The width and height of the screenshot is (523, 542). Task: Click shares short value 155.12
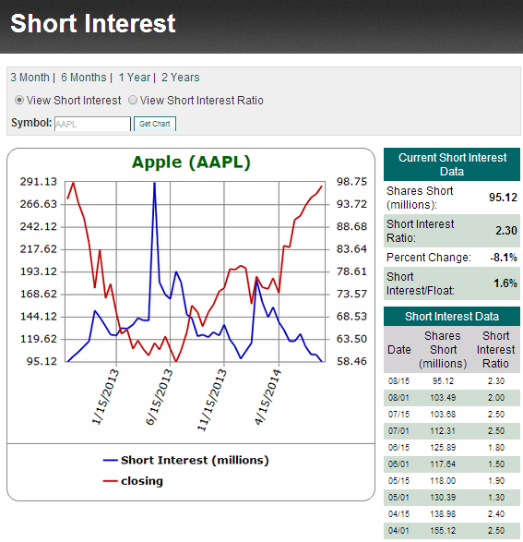pyautogui.click(x=443, y=531)
